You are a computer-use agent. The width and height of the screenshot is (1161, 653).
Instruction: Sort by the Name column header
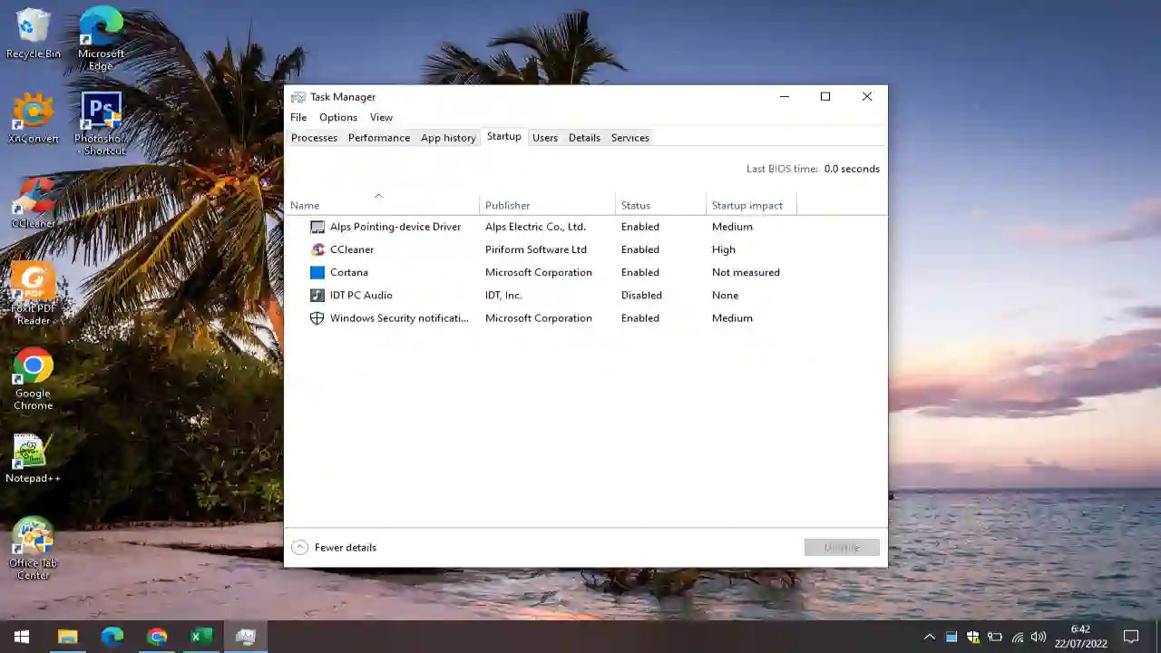[x=382, y=205]
